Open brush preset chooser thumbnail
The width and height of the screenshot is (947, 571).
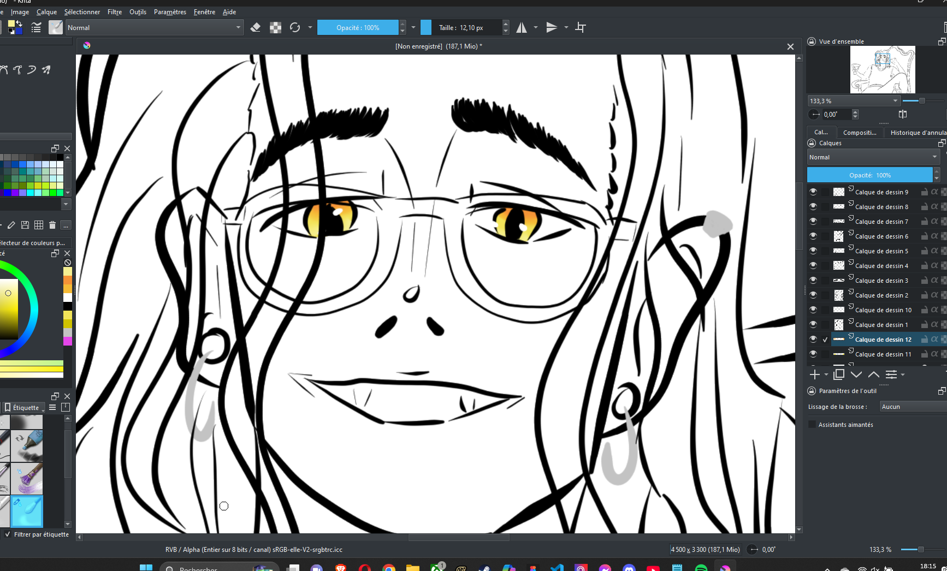pyautogui.click(x=56, y=27)
